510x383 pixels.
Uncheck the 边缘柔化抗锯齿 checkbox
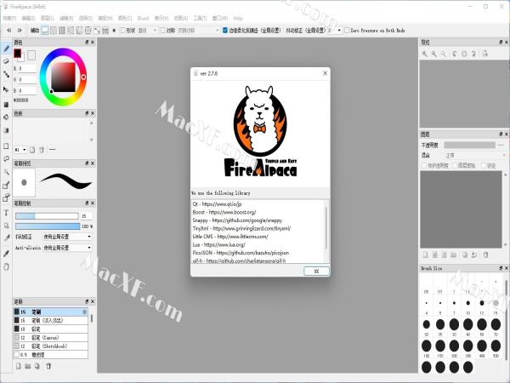[225, 31]
